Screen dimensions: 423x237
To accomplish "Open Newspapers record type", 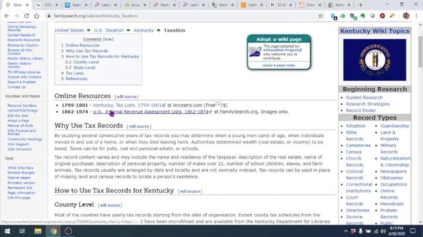I will click(393, 171).
